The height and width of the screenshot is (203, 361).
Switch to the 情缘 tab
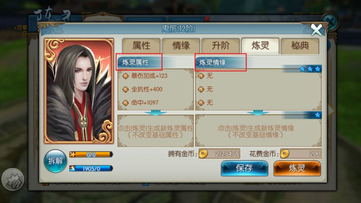(181, 46)
